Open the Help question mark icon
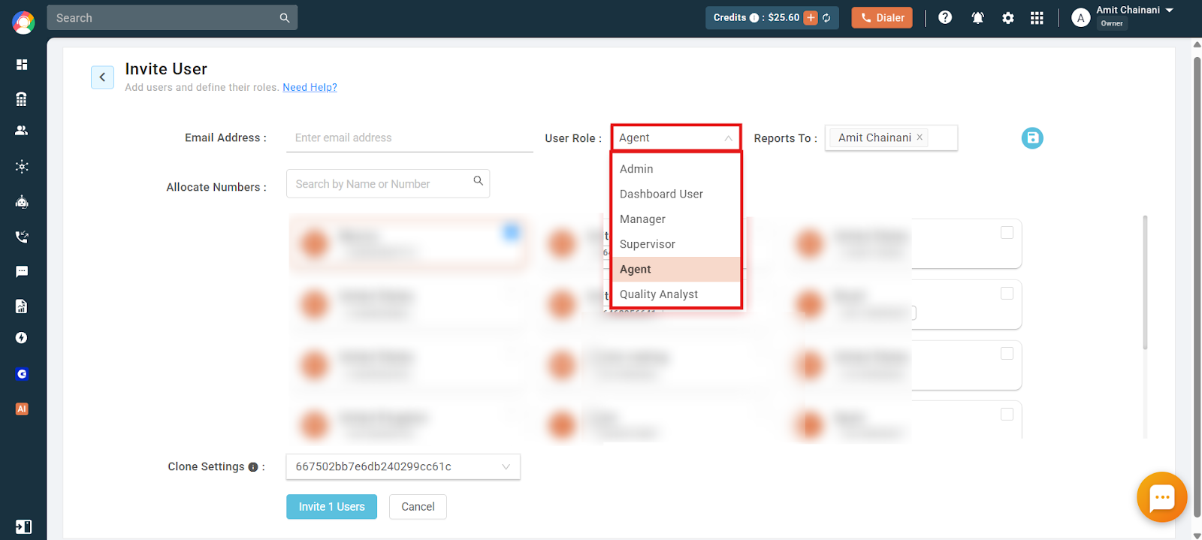Viewport: 1202px width, 540px height. pos(945,17)
